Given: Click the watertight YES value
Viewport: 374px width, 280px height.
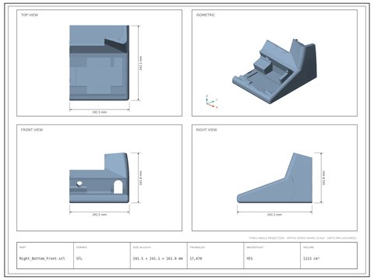Looking at the screenshot, I should tap(249, 258).
